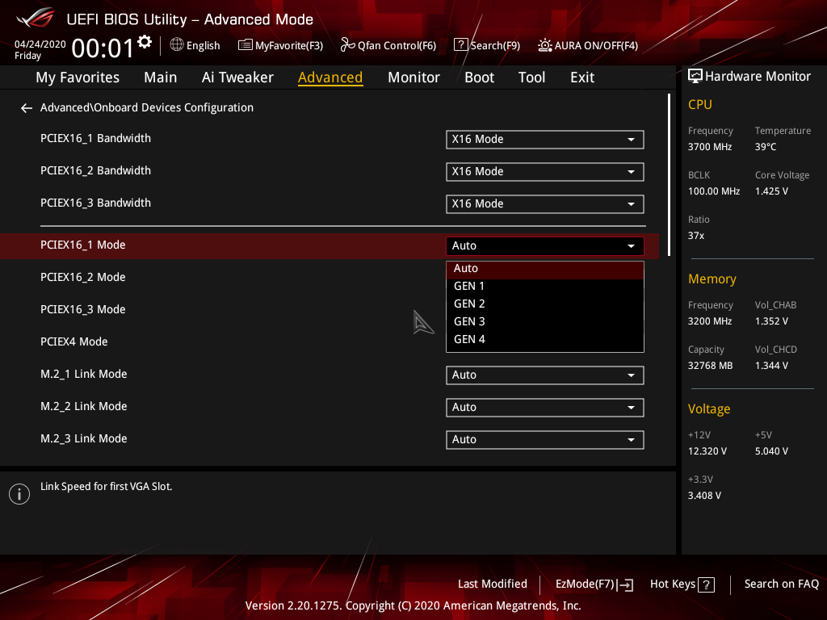The width and height of the screenshot is (827, 620).
Task: Click Search on FAQ link
Action: coord(781,584)
